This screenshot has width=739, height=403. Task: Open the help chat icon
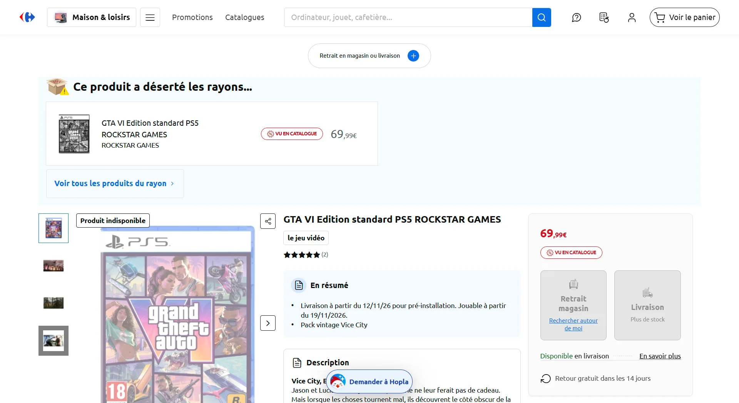click(577, 17)
